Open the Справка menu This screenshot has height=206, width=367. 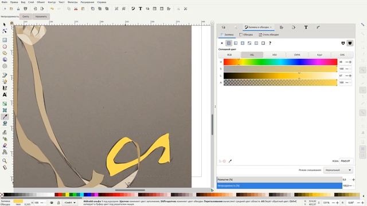101,2
